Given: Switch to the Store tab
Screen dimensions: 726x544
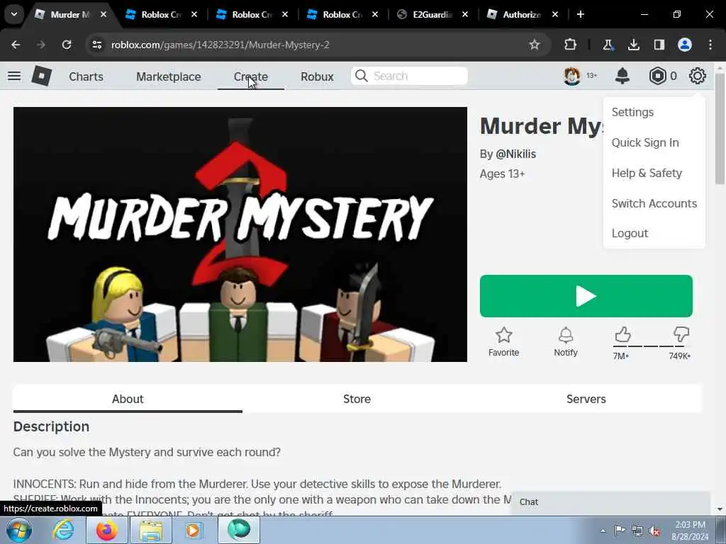Looking at the screenshot, I should pyautogui.click(x=357, y=399).
